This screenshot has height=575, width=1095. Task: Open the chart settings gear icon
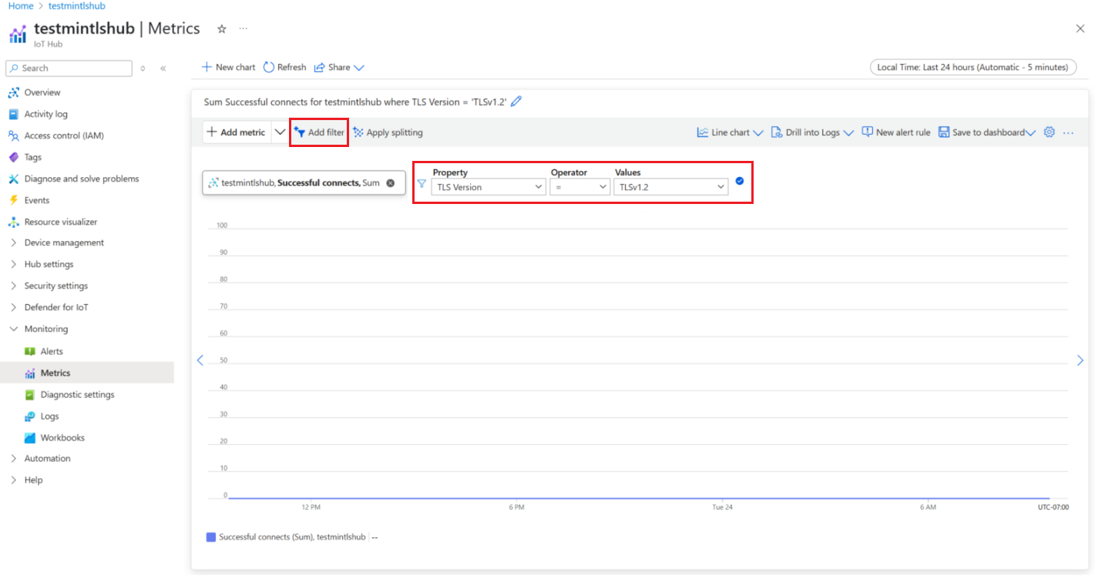[x=1049, y=132]
